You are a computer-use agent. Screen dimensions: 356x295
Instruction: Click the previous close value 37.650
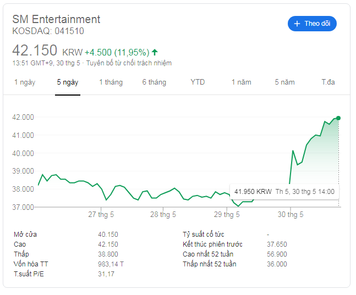(x=277, y=244)
